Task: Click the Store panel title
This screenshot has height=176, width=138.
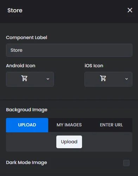Action: point(15,10)
